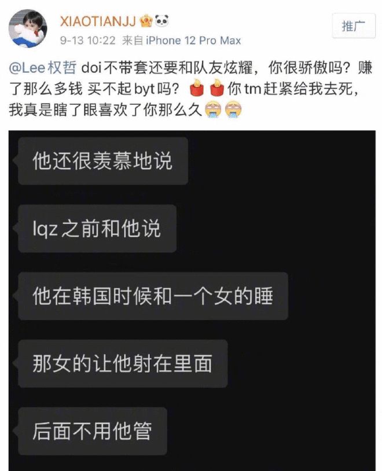Click the post text body paragraph

point(191,89)
